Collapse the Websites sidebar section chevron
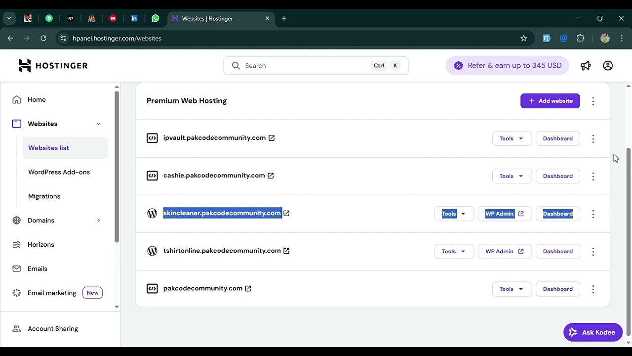 98,124
